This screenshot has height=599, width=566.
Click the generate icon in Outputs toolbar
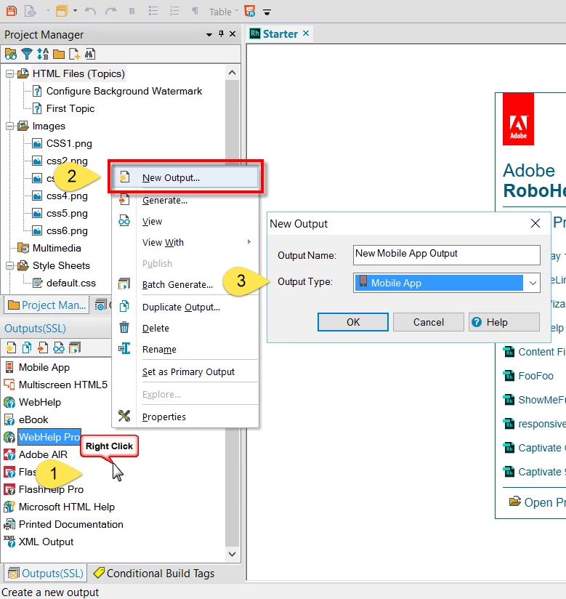click(43, 348)
